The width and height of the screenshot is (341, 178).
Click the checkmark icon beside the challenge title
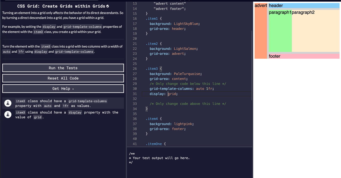[x=107, y=6]
